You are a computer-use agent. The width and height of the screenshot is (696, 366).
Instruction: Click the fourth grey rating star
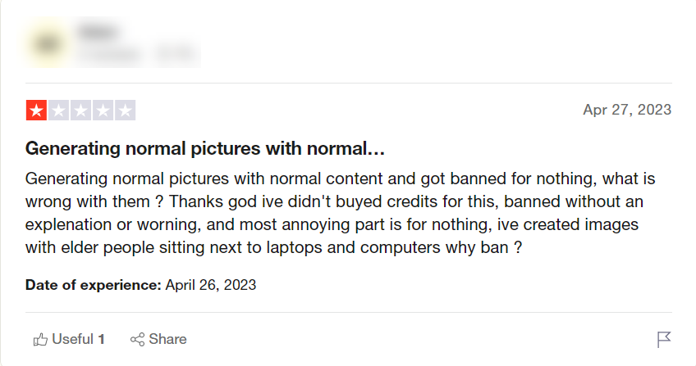tap(103, 111)
